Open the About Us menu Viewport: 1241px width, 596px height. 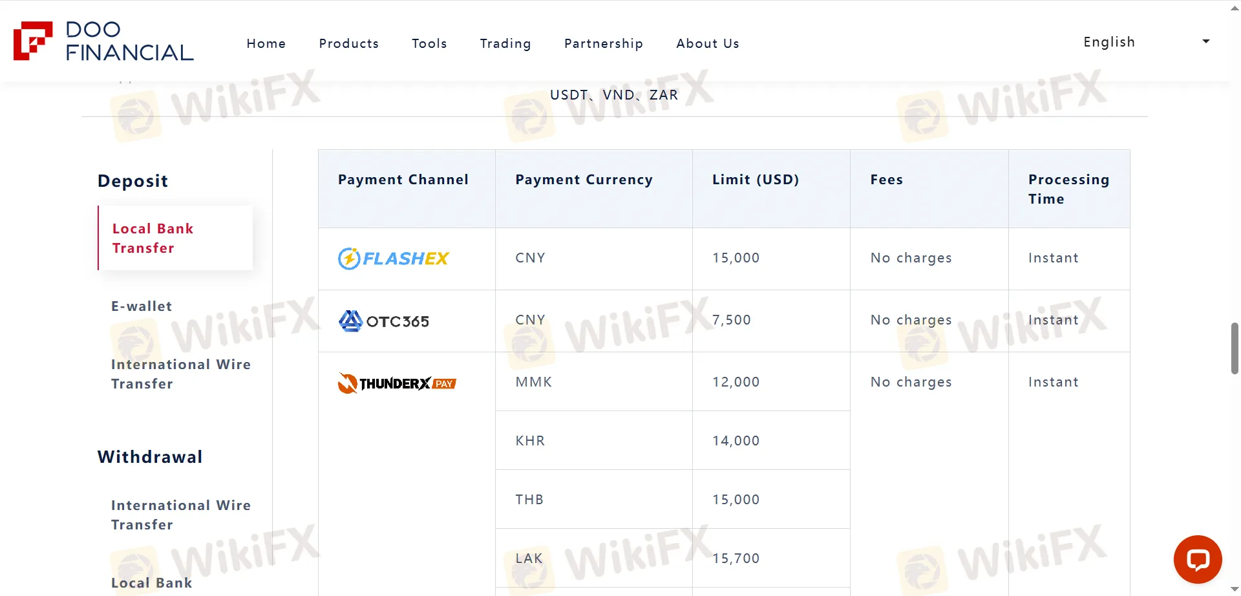[x=707, y=43]
